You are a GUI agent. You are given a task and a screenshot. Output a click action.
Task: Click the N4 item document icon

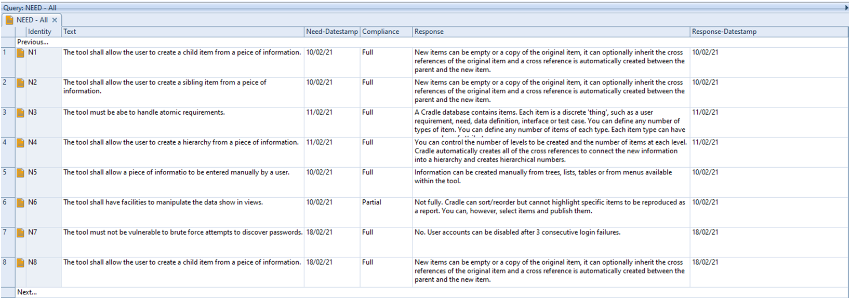(21, 143)
